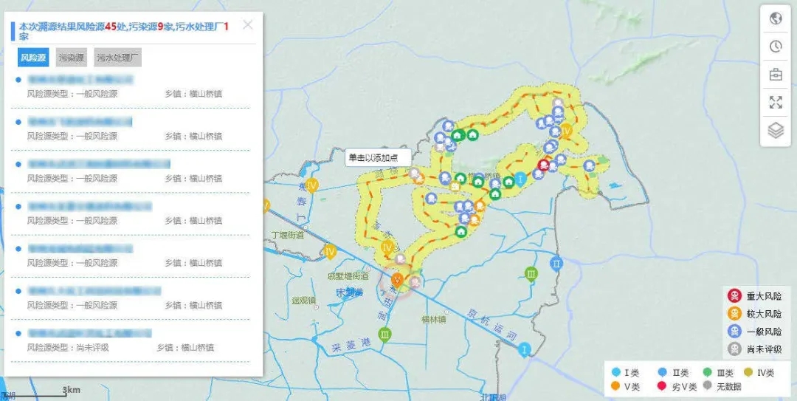Open the 污水处理厂 tab

pyautogui.click(x=117, y=58)
